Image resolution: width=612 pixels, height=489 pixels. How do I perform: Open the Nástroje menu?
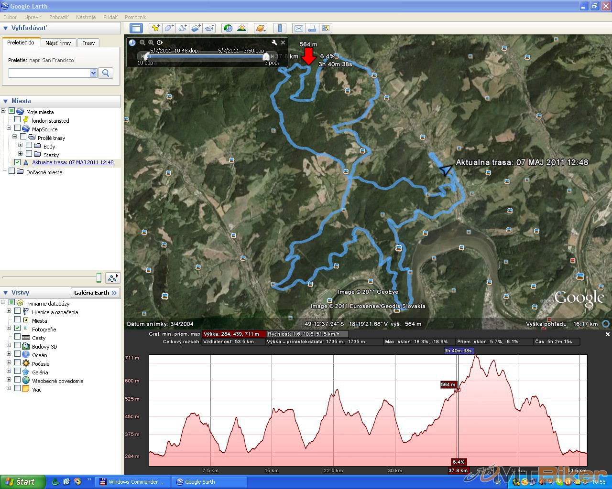point(86,17)
